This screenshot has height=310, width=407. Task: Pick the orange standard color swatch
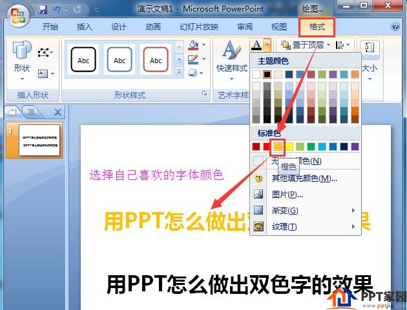[x=278, y=146]
